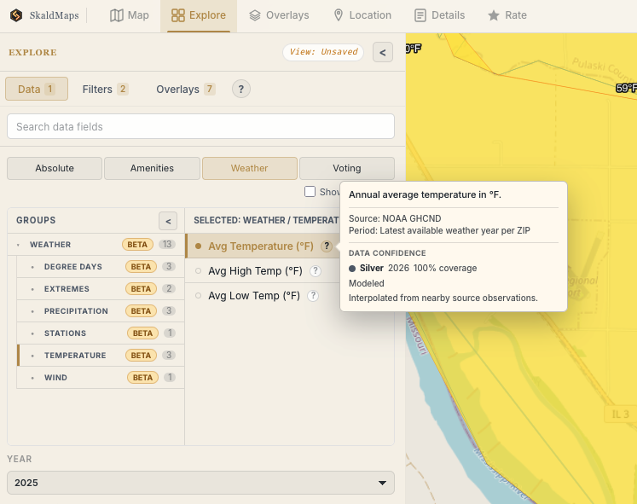This screenshot has height=504, width=637.
Task: Collapse the Groups column
Action: point(168,221)
